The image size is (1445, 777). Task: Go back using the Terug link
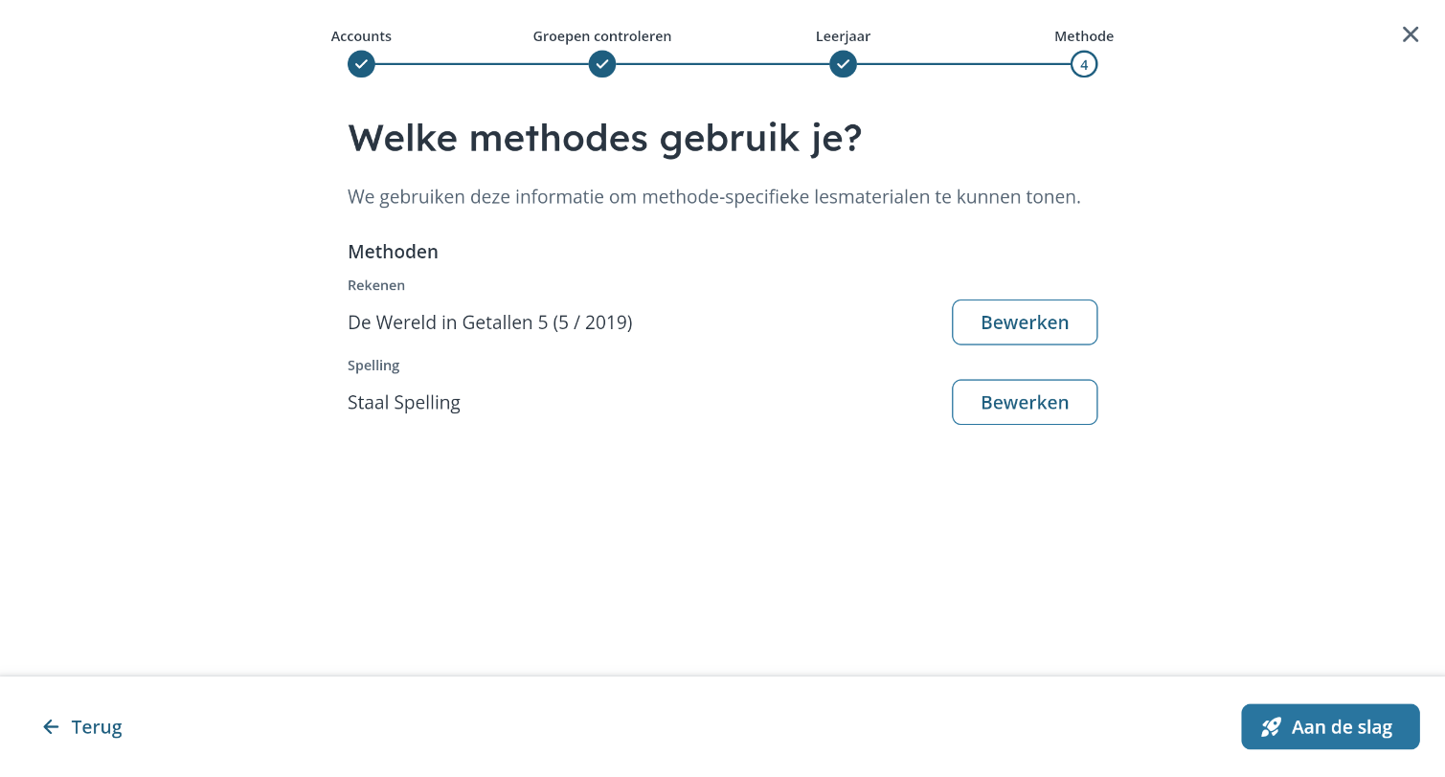(82, 727)
